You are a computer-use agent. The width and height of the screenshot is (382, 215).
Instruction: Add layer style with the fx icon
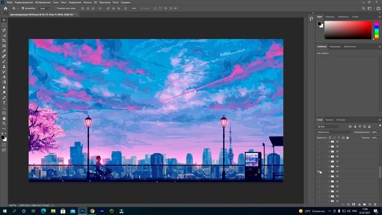click(349, 204)
